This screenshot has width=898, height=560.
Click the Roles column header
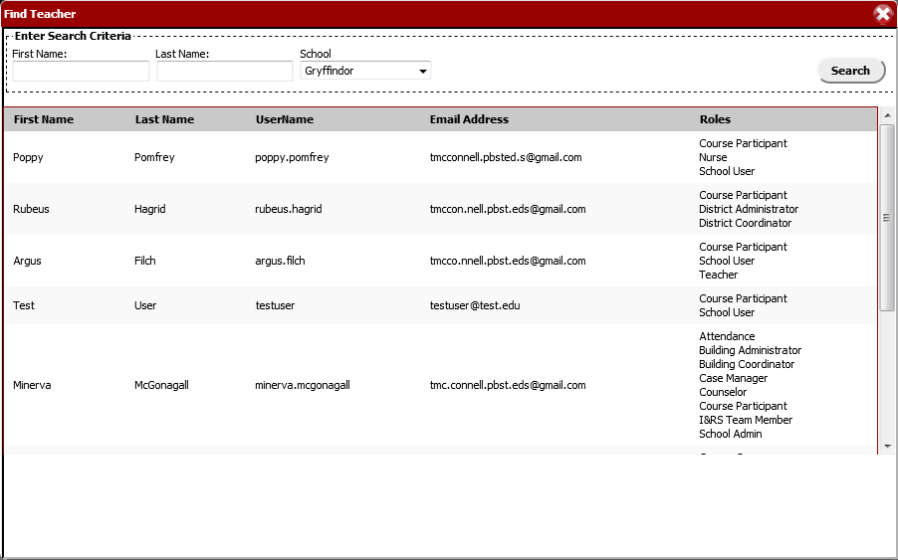point(715,119)
